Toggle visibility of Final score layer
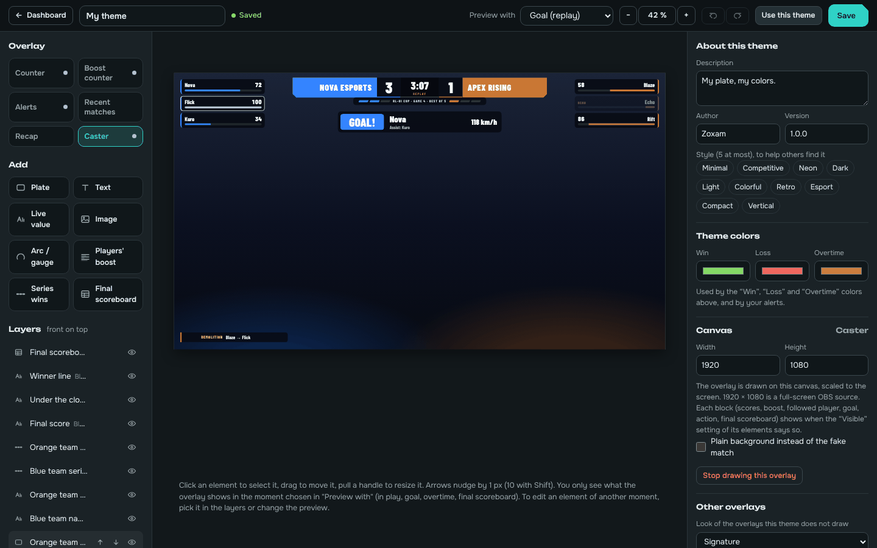This screenshot has height=548, width=877. [132, 423]
